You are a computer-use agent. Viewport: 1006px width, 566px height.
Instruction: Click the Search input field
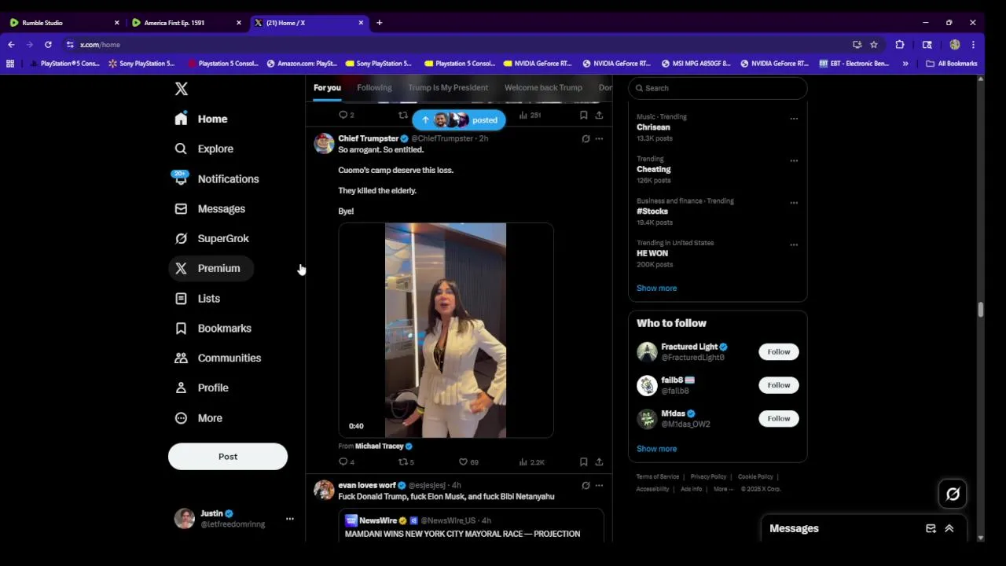[718, 88]
